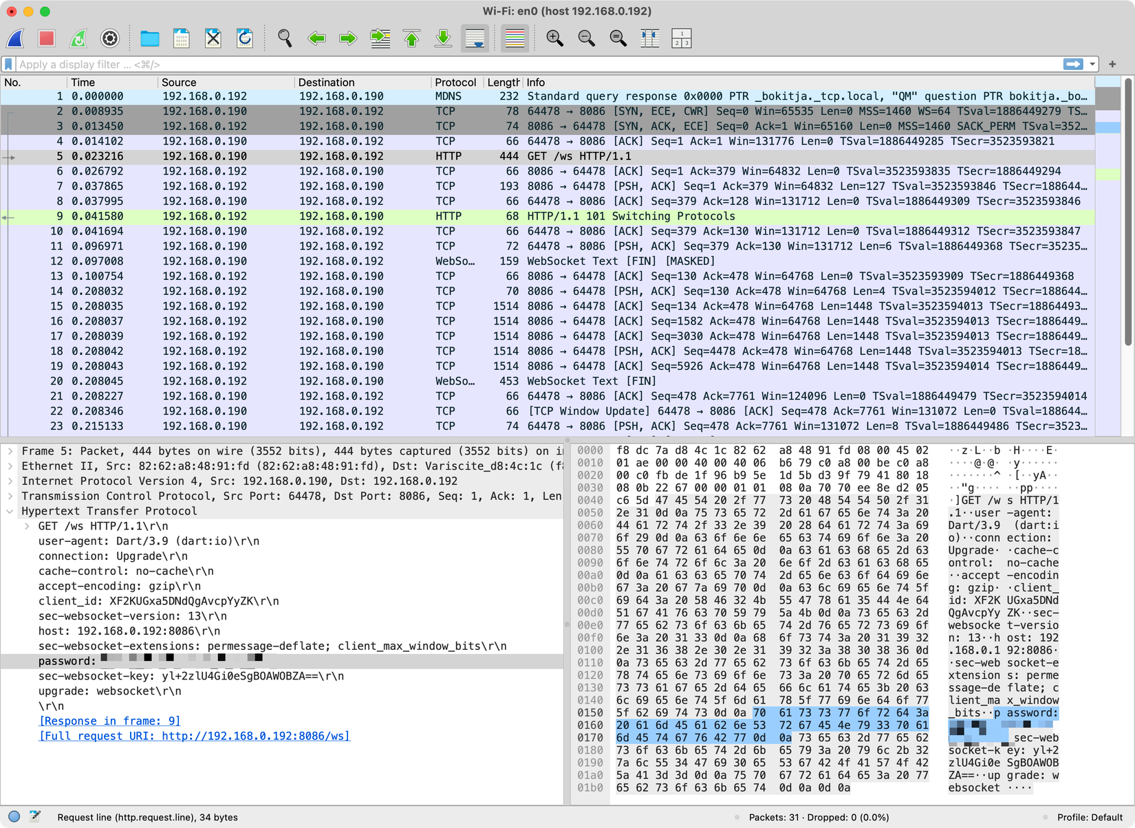The image size is (1135, 828).
Task: Open a saved capture file
Action: pos(150,39)
